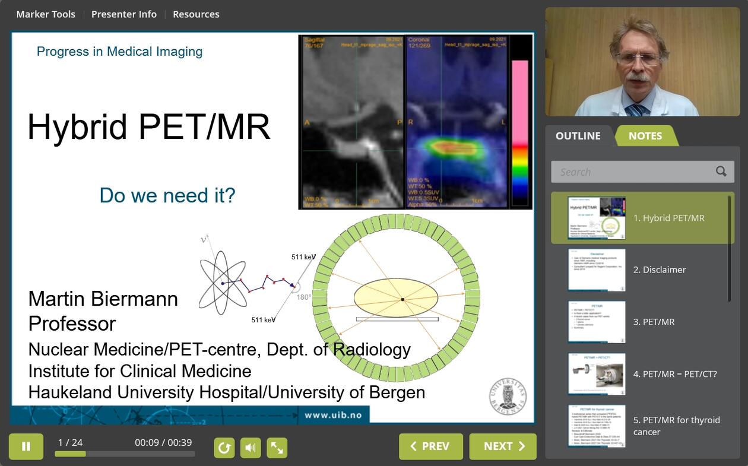The width and height of the screenshot is (748, 466).
Task: Switch to the NOTES tab
Action: (x=645, y=136)
